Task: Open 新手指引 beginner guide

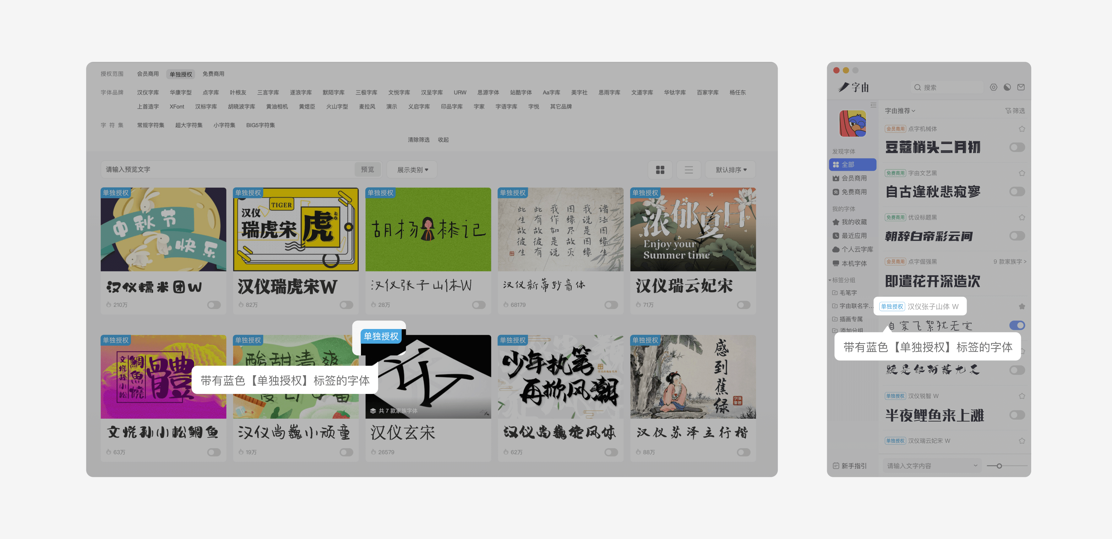Action: tap(849, 466)
